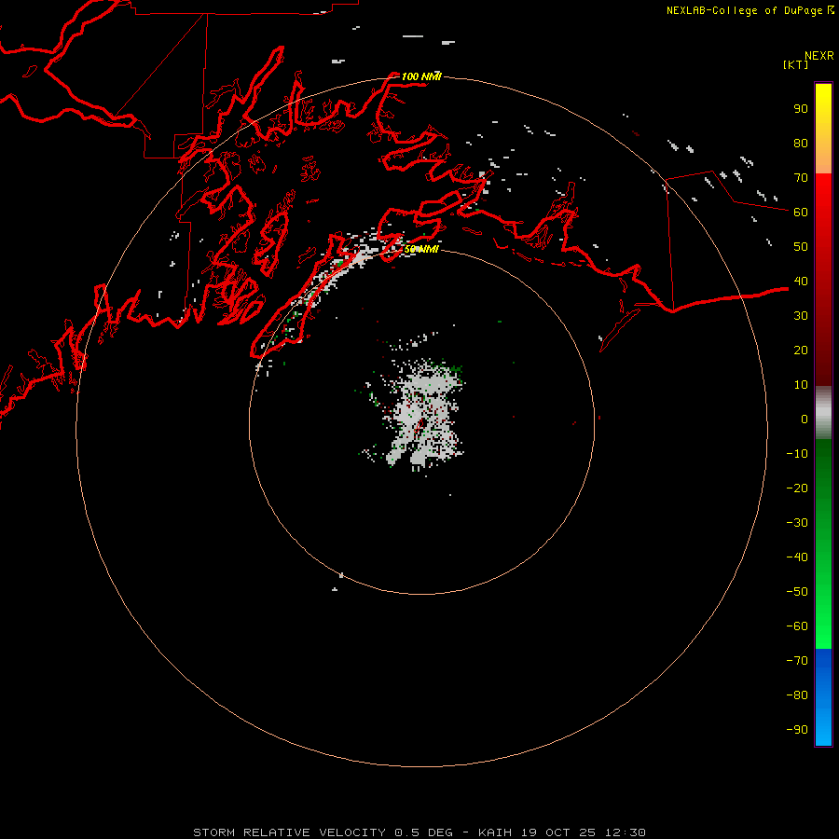The height and width of the screenshot is (839, 839).
Task: Click the 12:30 time stamp
Action: click(x=626, y=832)
